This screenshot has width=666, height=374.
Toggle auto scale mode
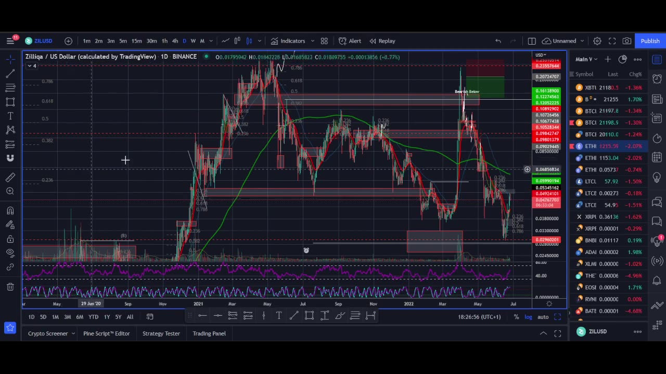(x=543, y=317)
